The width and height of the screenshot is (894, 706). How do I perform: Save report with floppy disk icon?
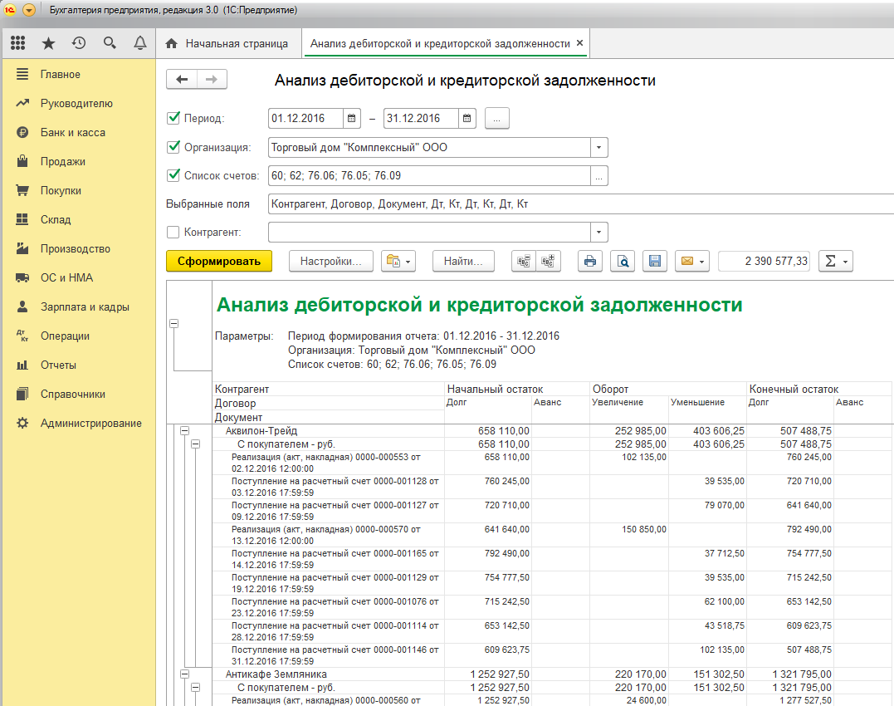click(x=654, y=261)
